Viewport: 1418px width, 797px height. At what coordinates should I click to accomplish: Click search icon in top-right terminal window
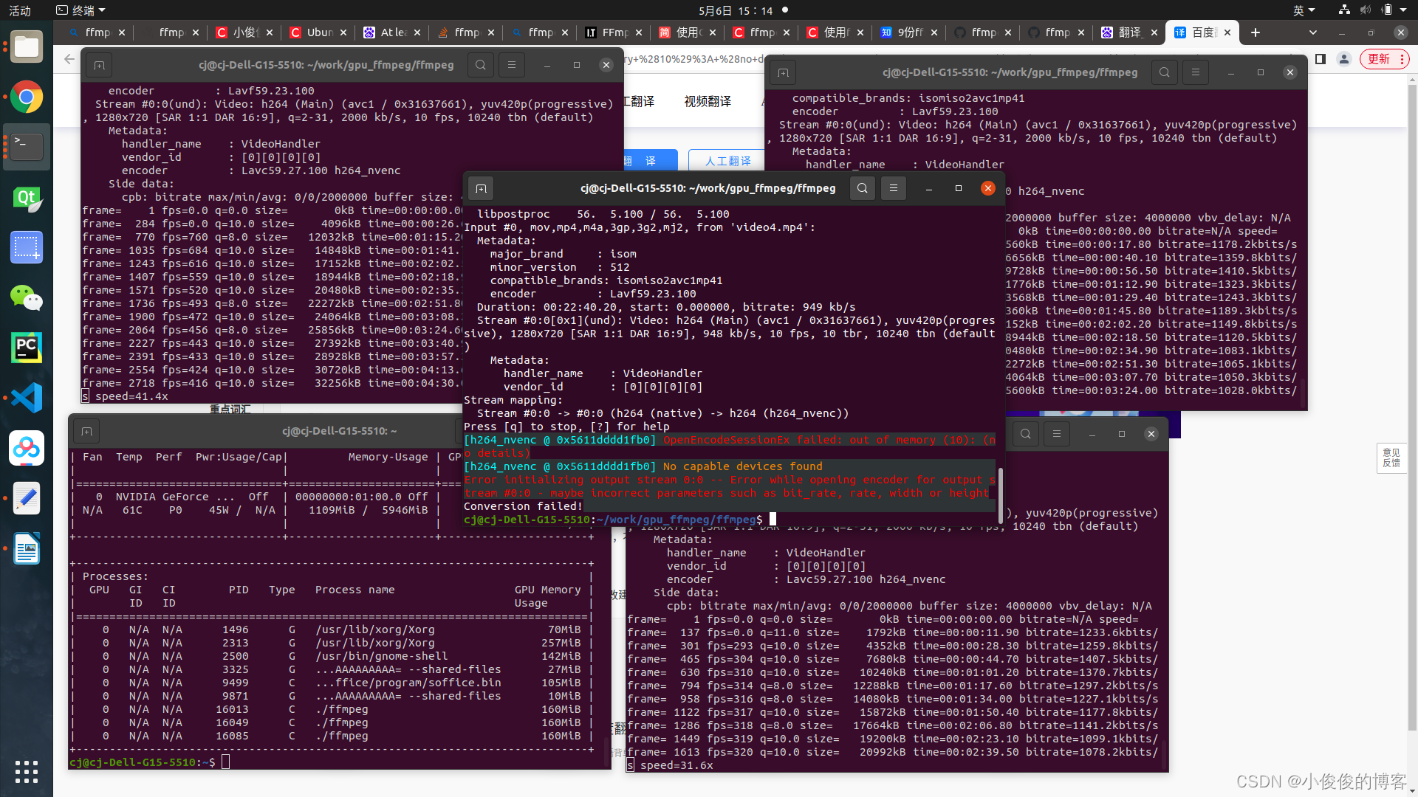(x=1165, y=72)
